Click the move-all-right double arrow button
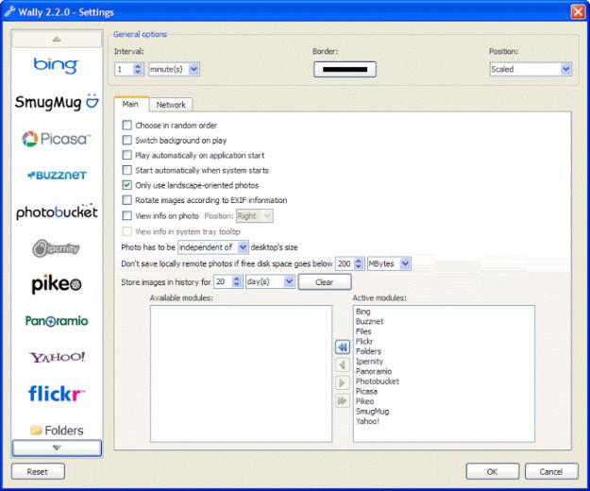The height and width of the screenshot is (491, 590). pyautogui.click(x=342, y=400)
